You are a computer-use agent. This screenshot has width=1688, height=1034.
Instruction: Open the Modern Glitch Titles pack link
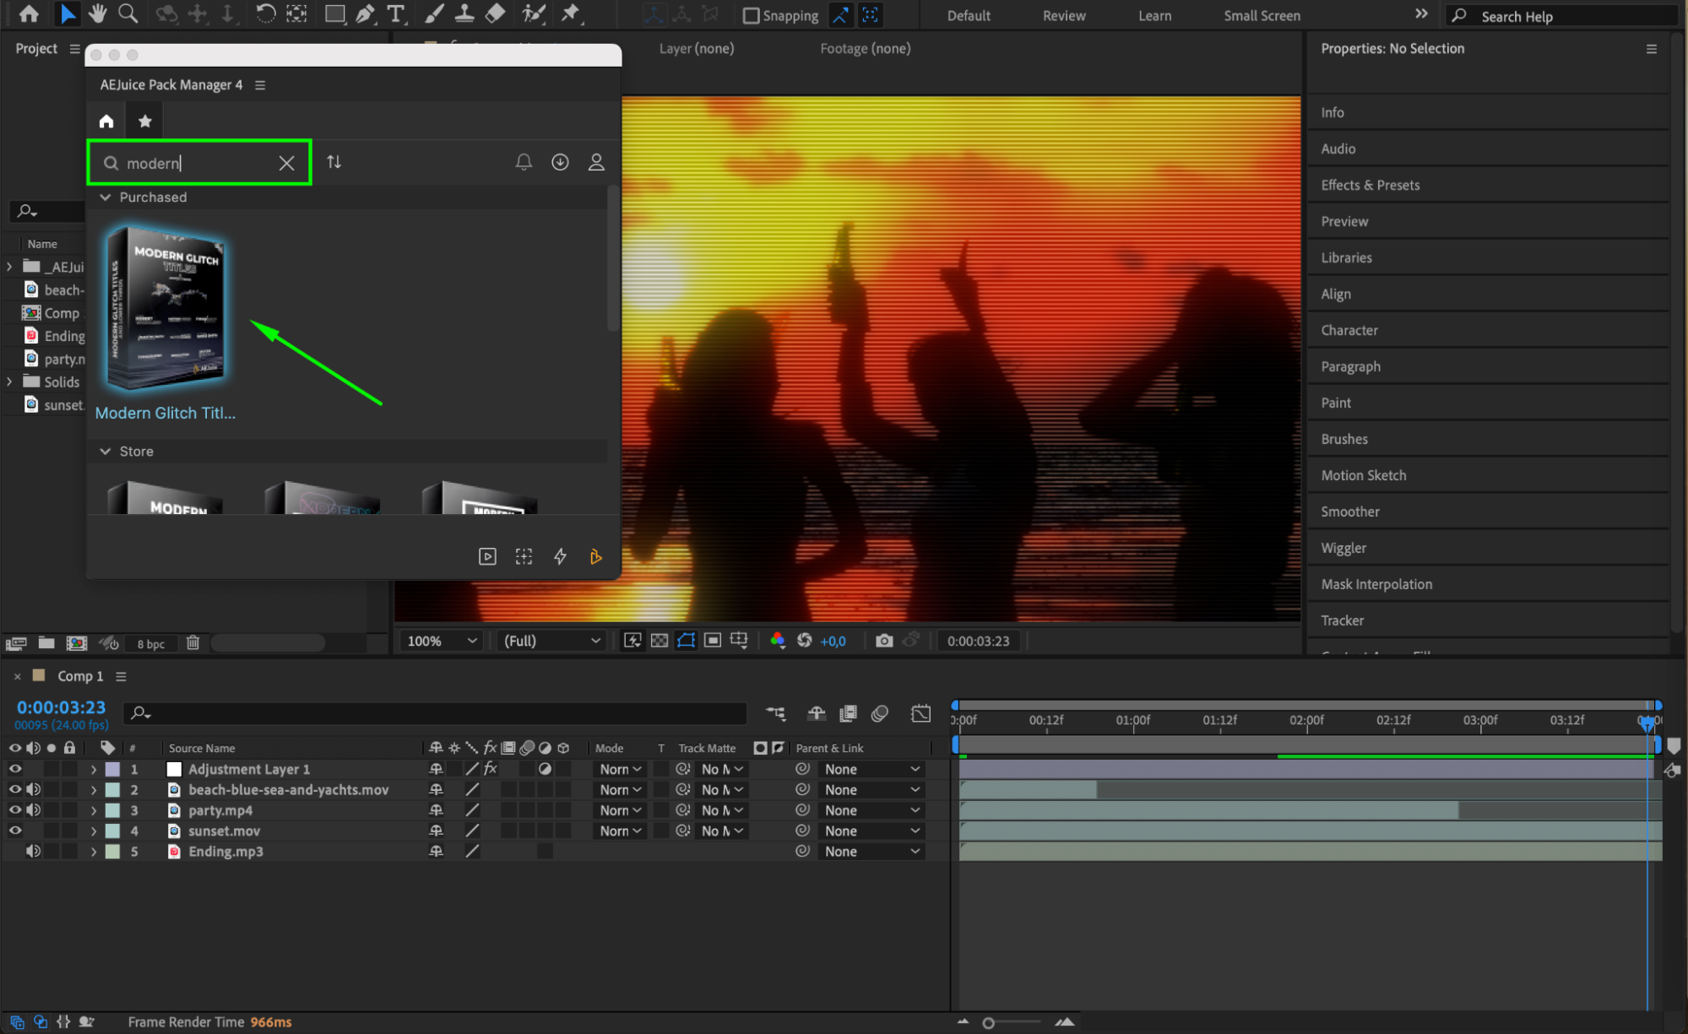click(166, 413)
